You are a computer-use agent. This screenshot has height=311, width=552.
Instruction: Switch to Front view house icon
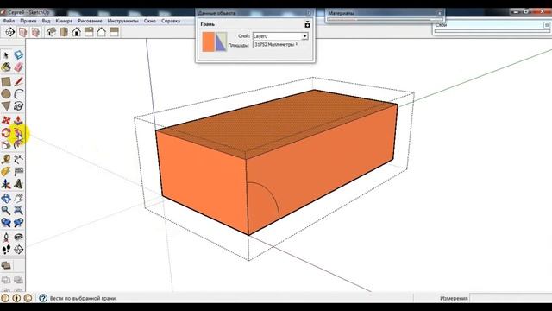[77, 32]
